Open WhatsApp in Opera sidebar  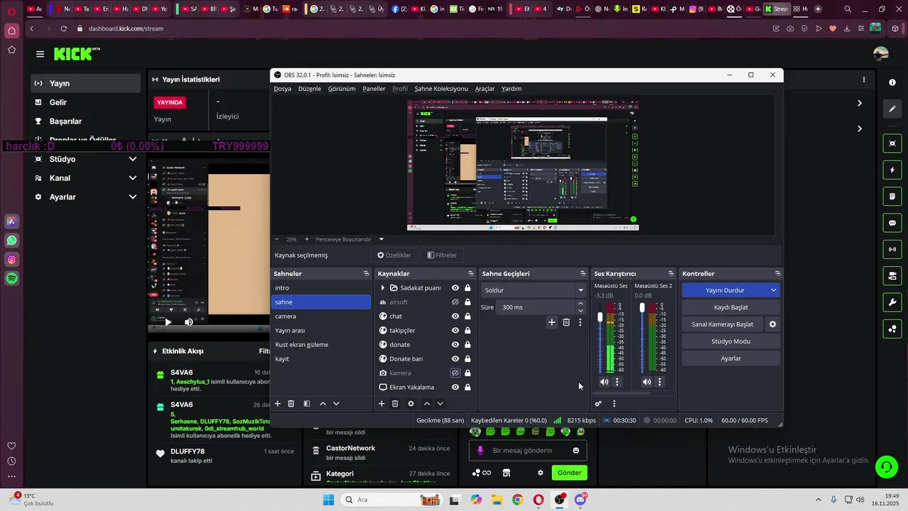pos(12,241)
